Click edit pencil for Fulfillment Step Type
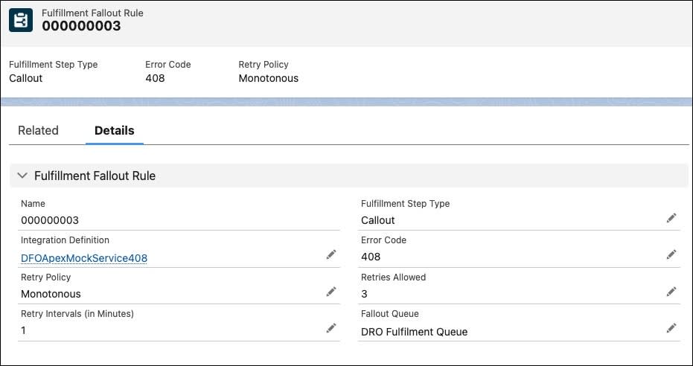The image size is (693, 366). point(671,218)
